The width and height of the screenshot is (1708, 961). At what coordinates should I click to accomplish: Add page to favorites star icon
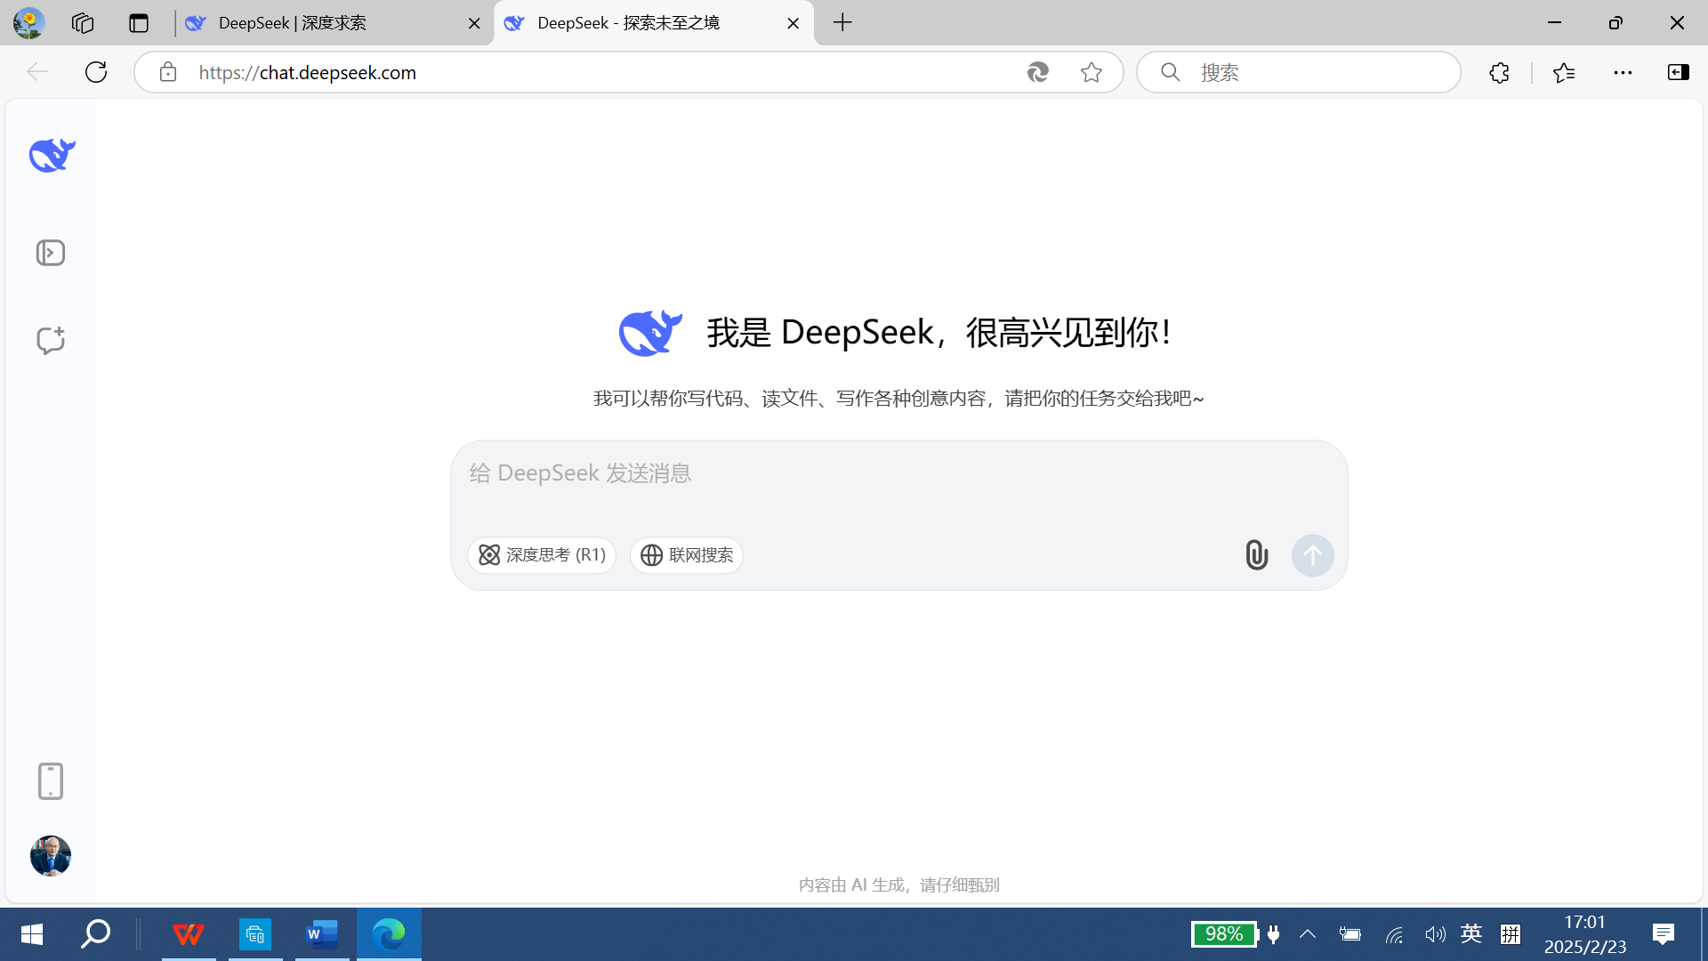point(1092,72)
